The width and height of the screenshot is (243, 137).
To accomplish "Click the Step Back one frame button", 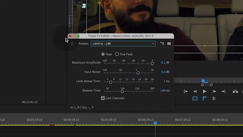I will point(195,91).
